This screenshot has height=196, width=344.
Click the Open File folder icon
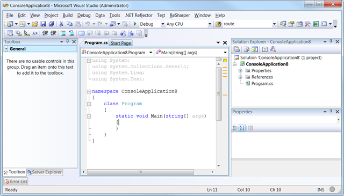click(35, 24)
